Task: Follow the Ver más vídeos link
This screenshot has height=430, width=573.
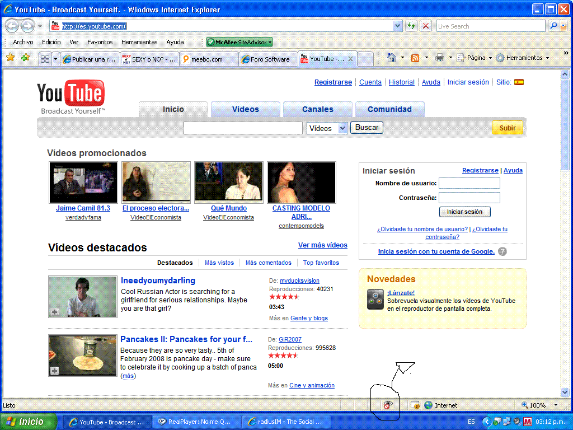Action: click(x=323, y=245)
